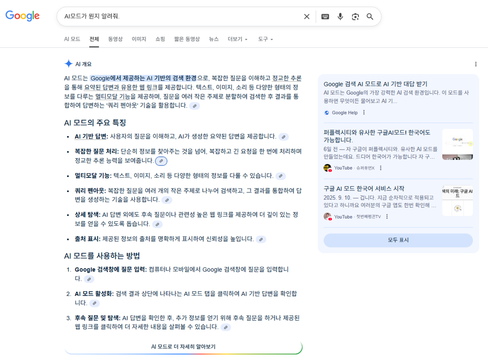
Task: Open Google 검색 AI 모드로 AI 기반 대답 받기 result
Action: point(375,84)
